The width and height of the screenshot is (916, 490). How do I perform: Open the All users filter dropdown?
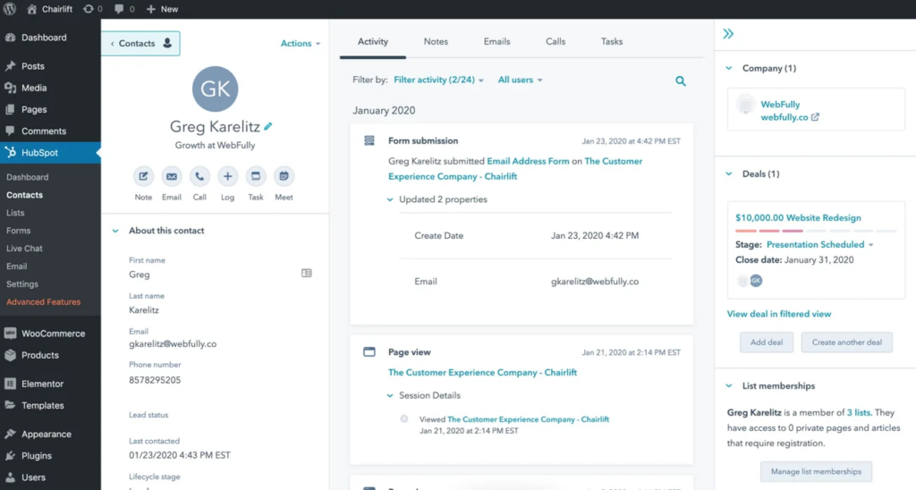coord(520,80)
